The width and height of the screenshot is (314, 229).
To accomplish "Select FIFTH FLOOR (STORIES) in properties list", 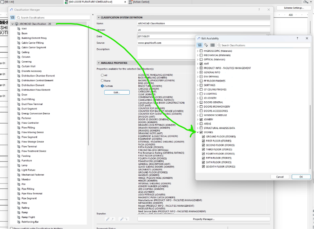I will [x=151, y=147].
